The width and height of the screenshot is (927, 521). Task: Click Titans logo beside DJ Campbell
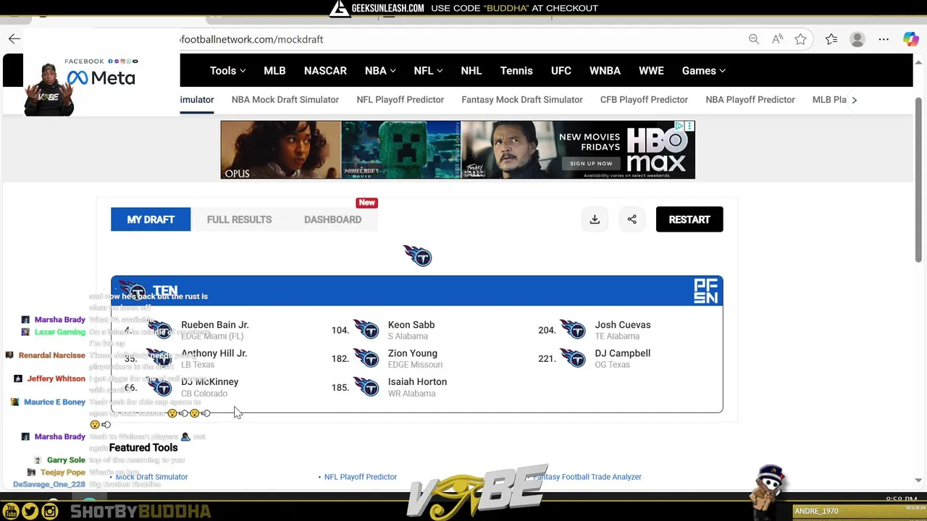click(x=573, y=358)
